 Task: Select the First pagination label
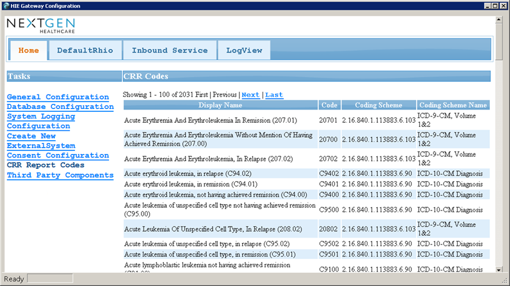coord(201,95)
